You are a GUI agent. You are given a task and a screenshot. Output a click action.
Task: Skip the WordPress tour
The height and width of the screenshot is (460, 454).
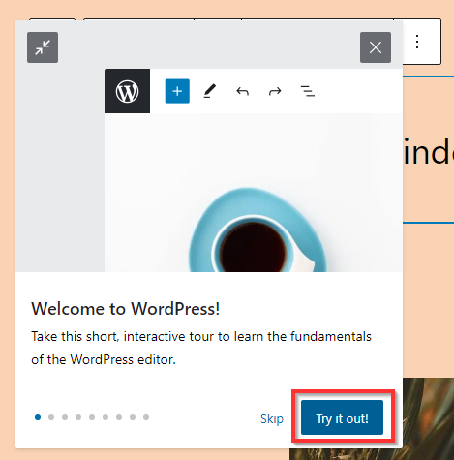click(272, 419)
